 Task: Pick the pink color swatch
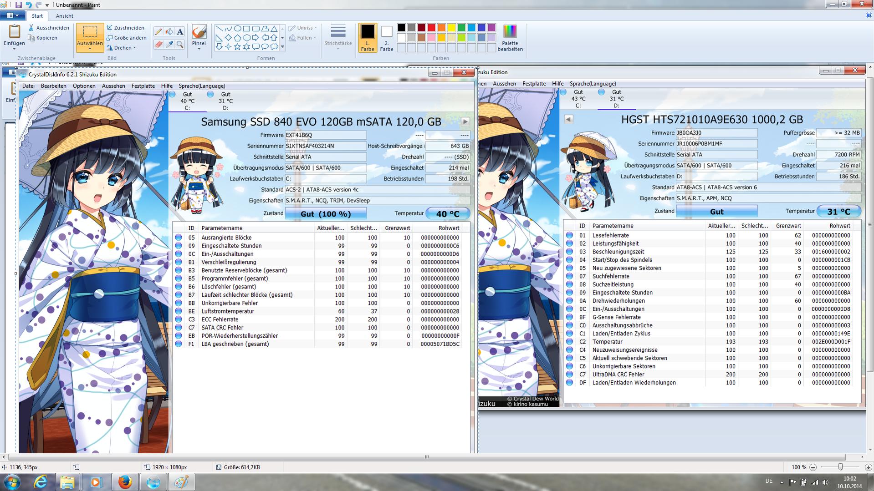click(x=431, y=38)
